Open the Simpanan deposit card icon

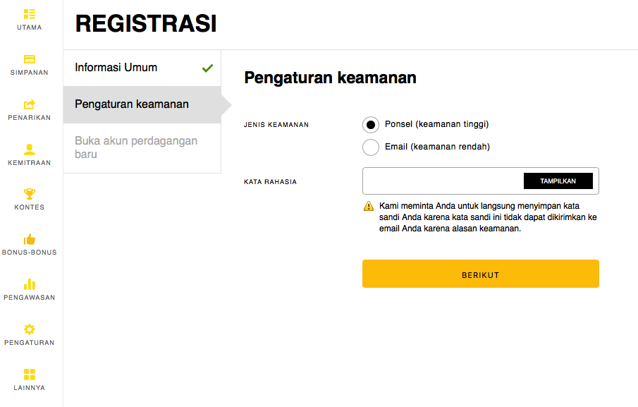[30, 59]
